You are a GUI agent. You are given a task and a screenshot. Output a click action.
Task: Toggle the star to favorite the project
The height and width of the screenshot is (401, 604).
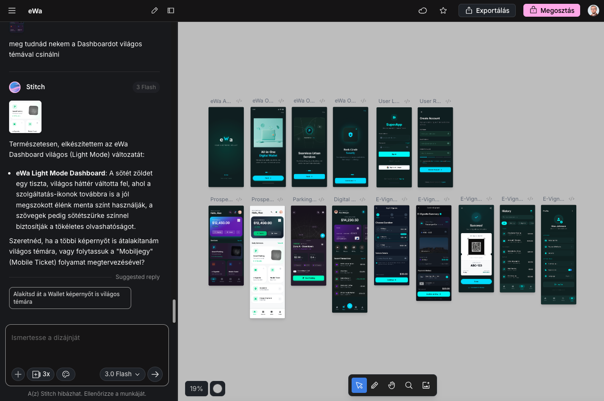[443, 10]
